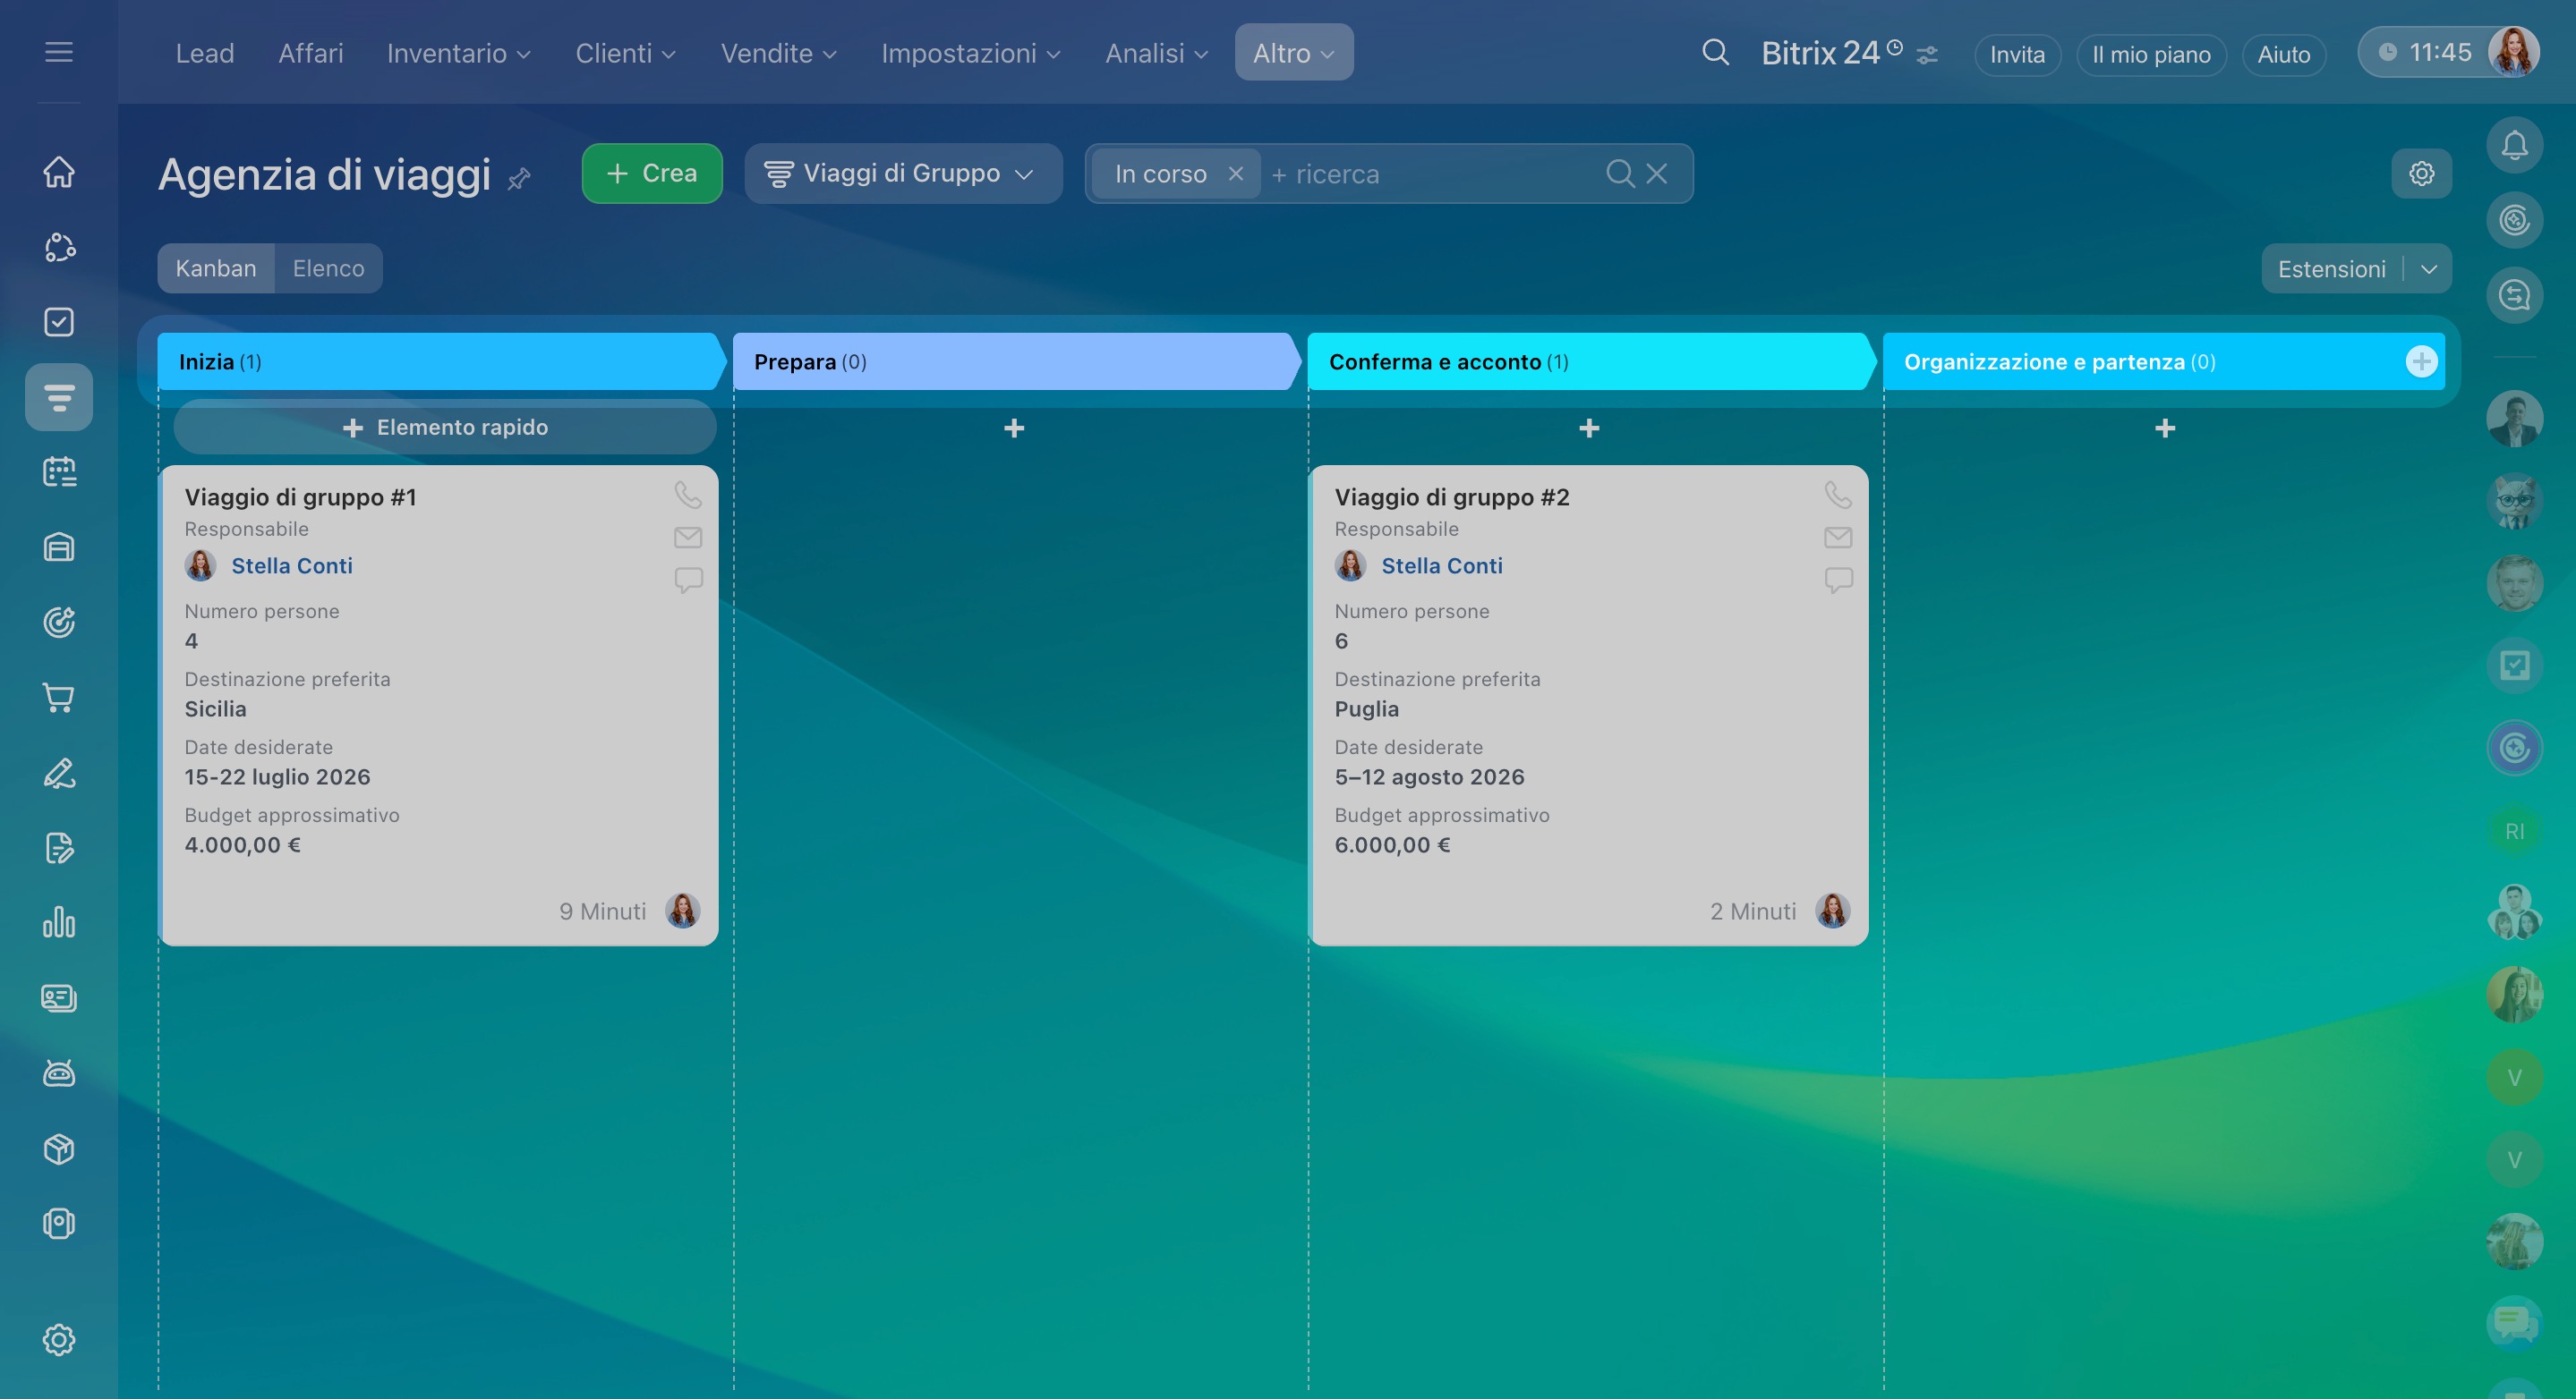Open the Lead tab

[204, 53]
